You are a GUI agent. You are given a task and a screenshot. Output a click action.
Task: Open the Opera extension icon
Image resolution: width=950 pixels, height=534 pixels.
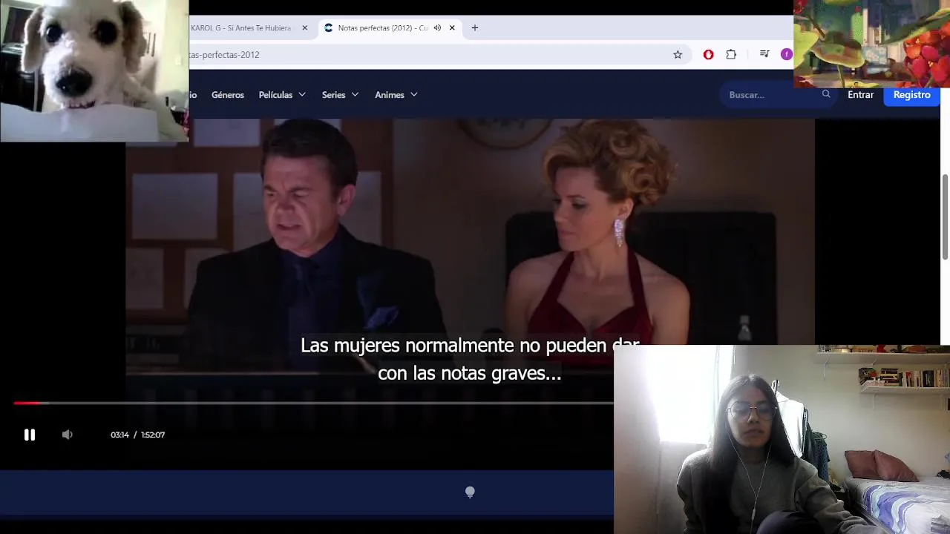click(708, 55)
